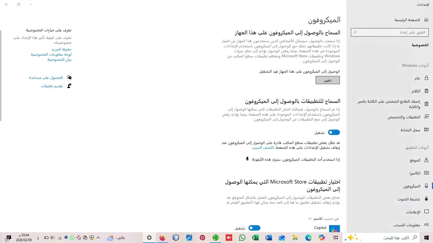Open Excel from the taskbar
The height and width of the screenshot is (243, 433).
[255, 238]
